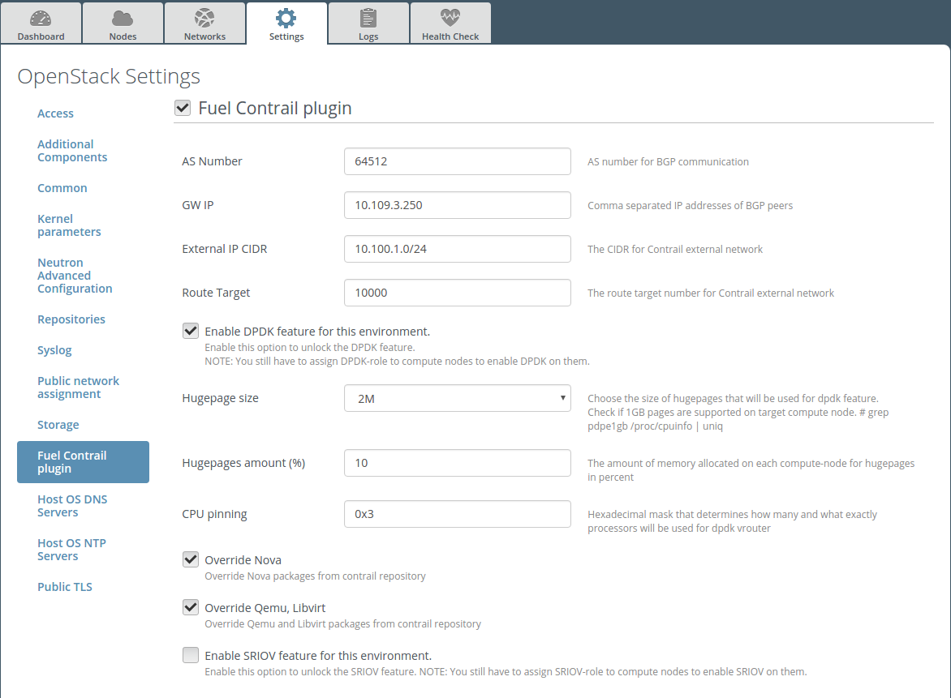
Task: Toggle Override Qemu, Libvirt checkbox
Action: [191, 607]
